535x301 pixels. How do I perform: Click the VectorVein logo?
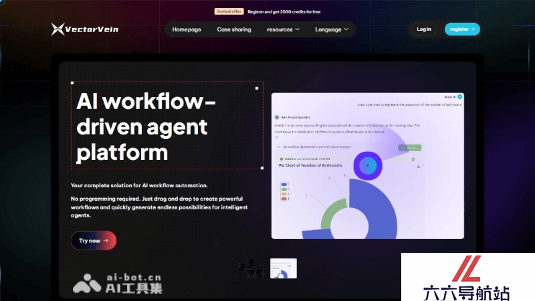[x=85, y=29]
